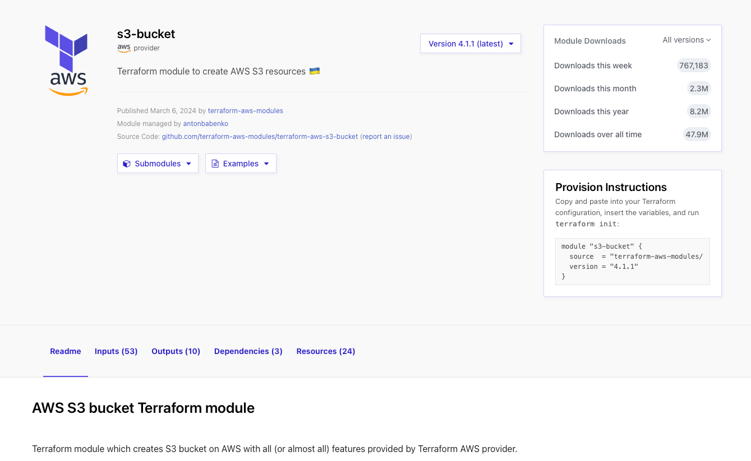Switch to the Inputs (53) tab
The image size is (751, 461).
tap(116, 351)
